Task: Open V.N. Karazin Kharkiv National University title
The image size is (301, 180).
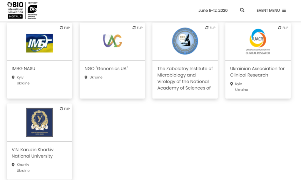Action: click(x=33, y=153)
